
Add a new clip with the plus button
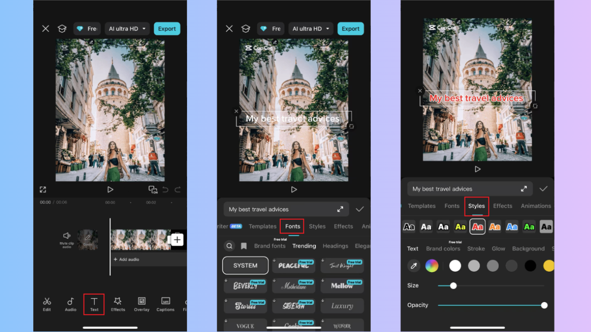178,240
